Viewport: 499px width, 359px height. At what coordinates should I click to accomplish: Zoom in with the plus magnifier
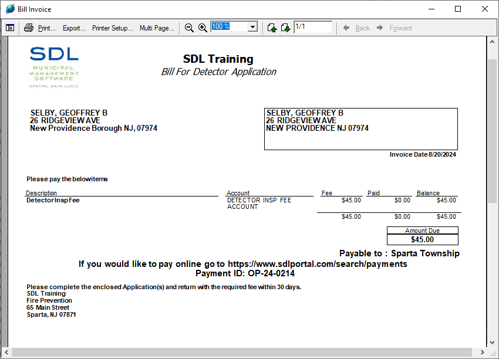203,28
